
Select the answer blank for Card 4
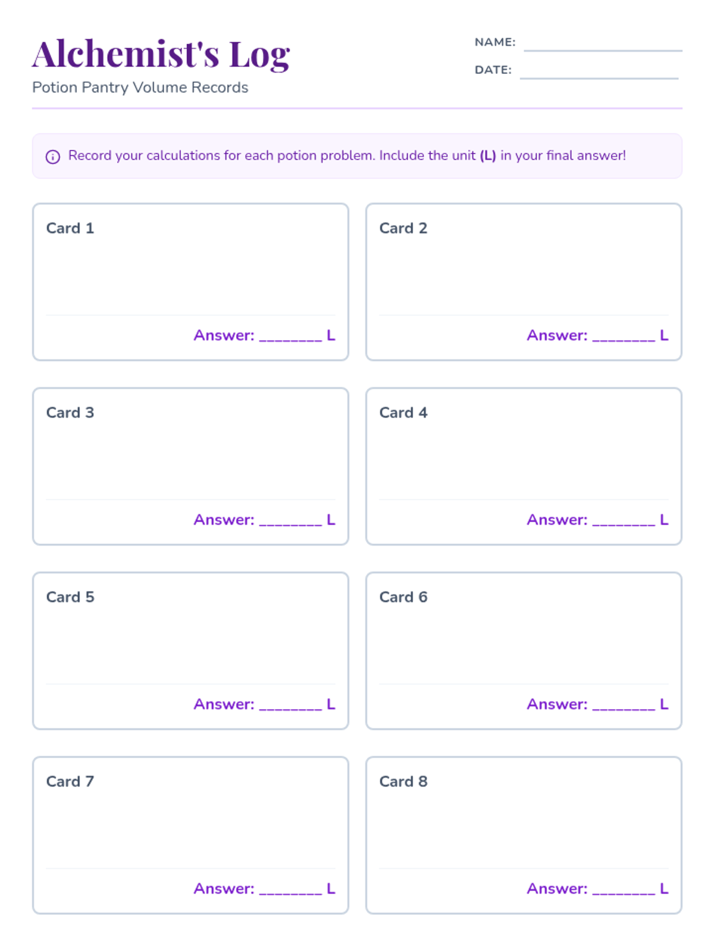pos(624,520)
